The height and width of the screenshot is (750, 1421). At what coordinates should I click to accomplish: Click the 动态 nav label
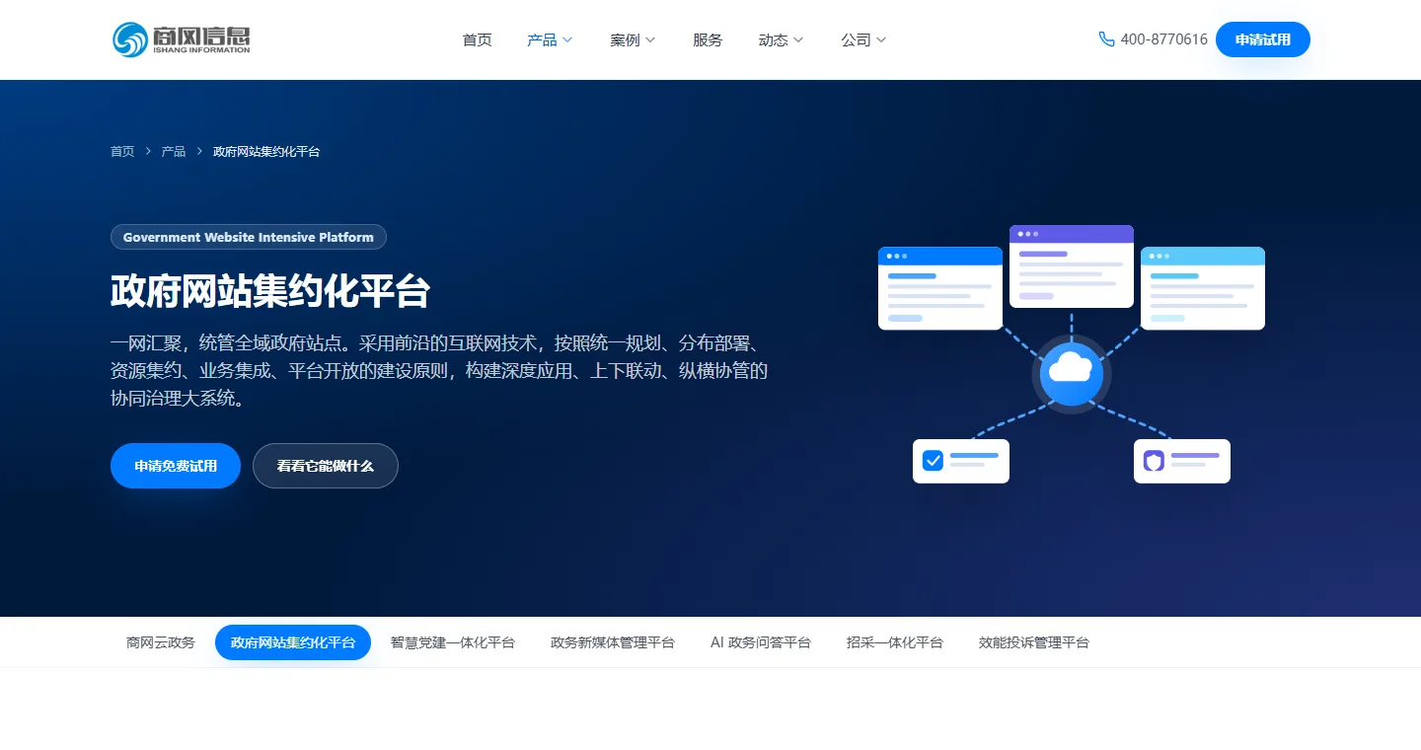tap(773, 39)
